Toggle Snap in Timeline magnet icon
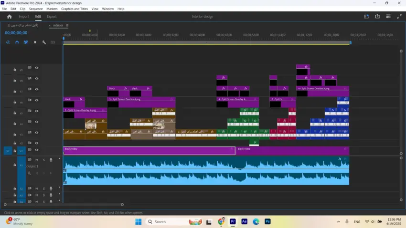This screenshot has width=406, height=228. point(17,42)
